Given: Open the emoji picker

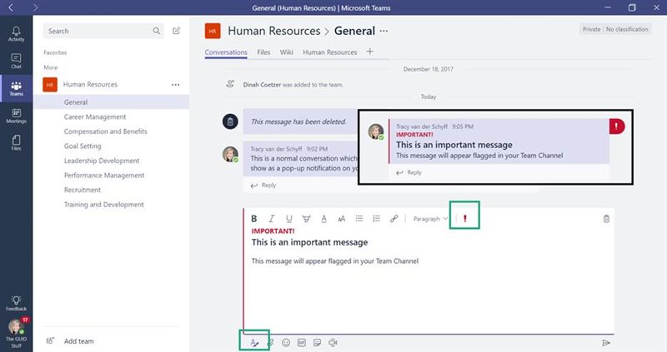Looking at the screenshot, I should point(286,342).
